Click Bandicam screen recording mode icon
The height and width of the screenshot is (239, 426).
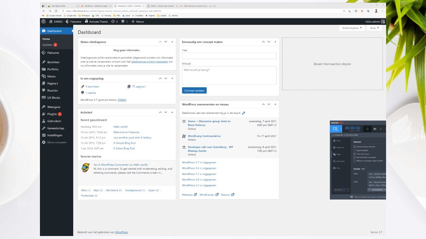(335, 129)
